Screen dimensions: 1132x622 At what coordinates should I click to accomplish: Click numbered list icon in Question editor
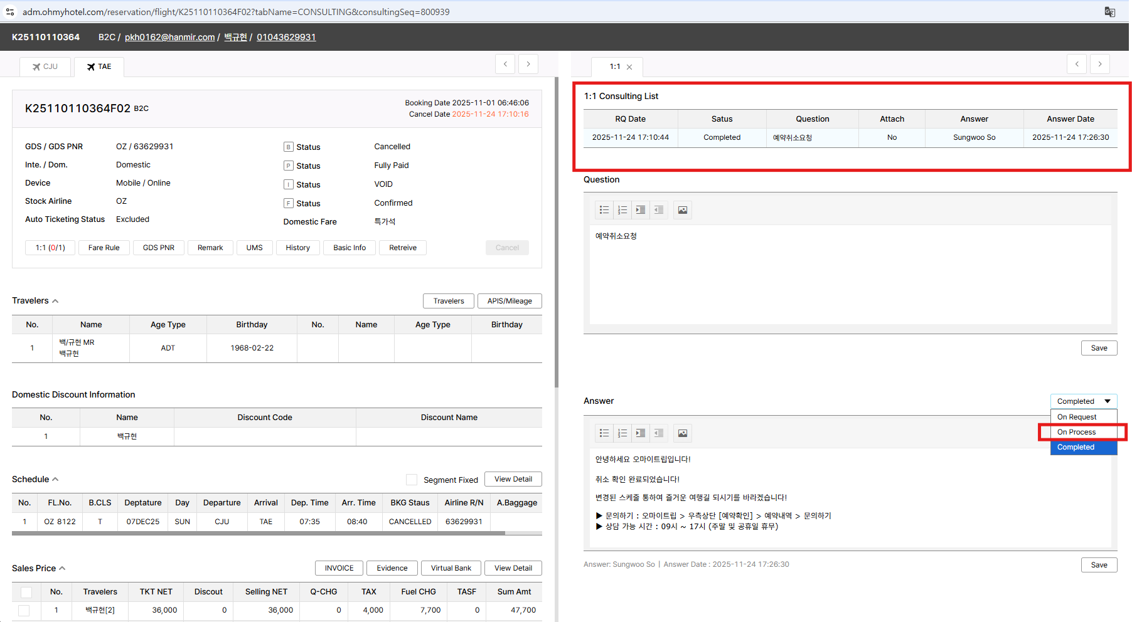point(622,210)
